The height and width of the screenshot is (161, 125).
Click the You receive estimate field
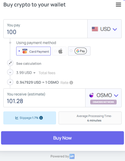pos(44,98)
